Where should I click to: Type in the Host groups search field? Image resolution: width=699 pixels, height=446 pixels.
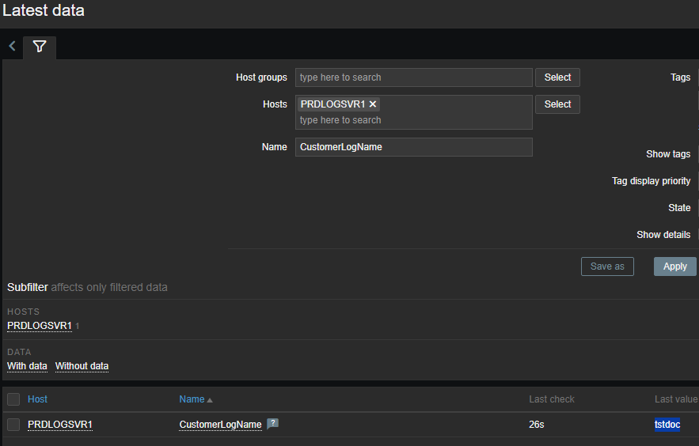[413, 77]
